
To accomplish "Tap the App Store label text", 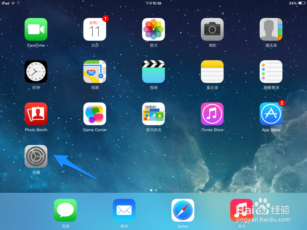I will pyautogui.click(x=271, y=130).
